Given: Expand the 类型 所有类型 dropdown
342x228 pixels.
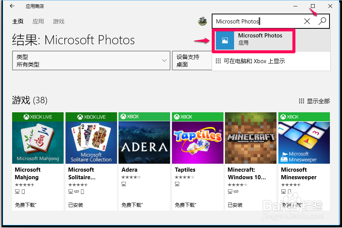Looking at the screenshot, I should (x=91, y=60).
